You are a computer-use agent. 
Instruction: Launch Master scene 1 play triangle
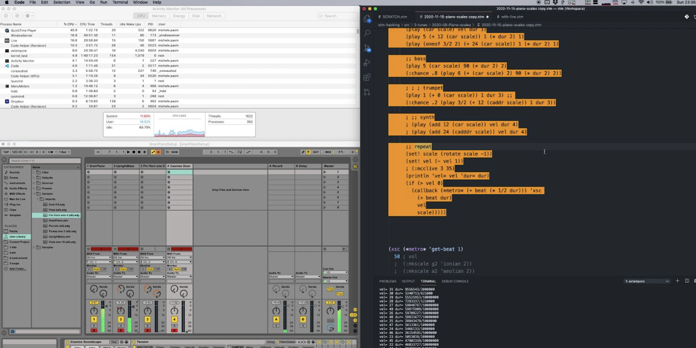(x=325, y=172)
